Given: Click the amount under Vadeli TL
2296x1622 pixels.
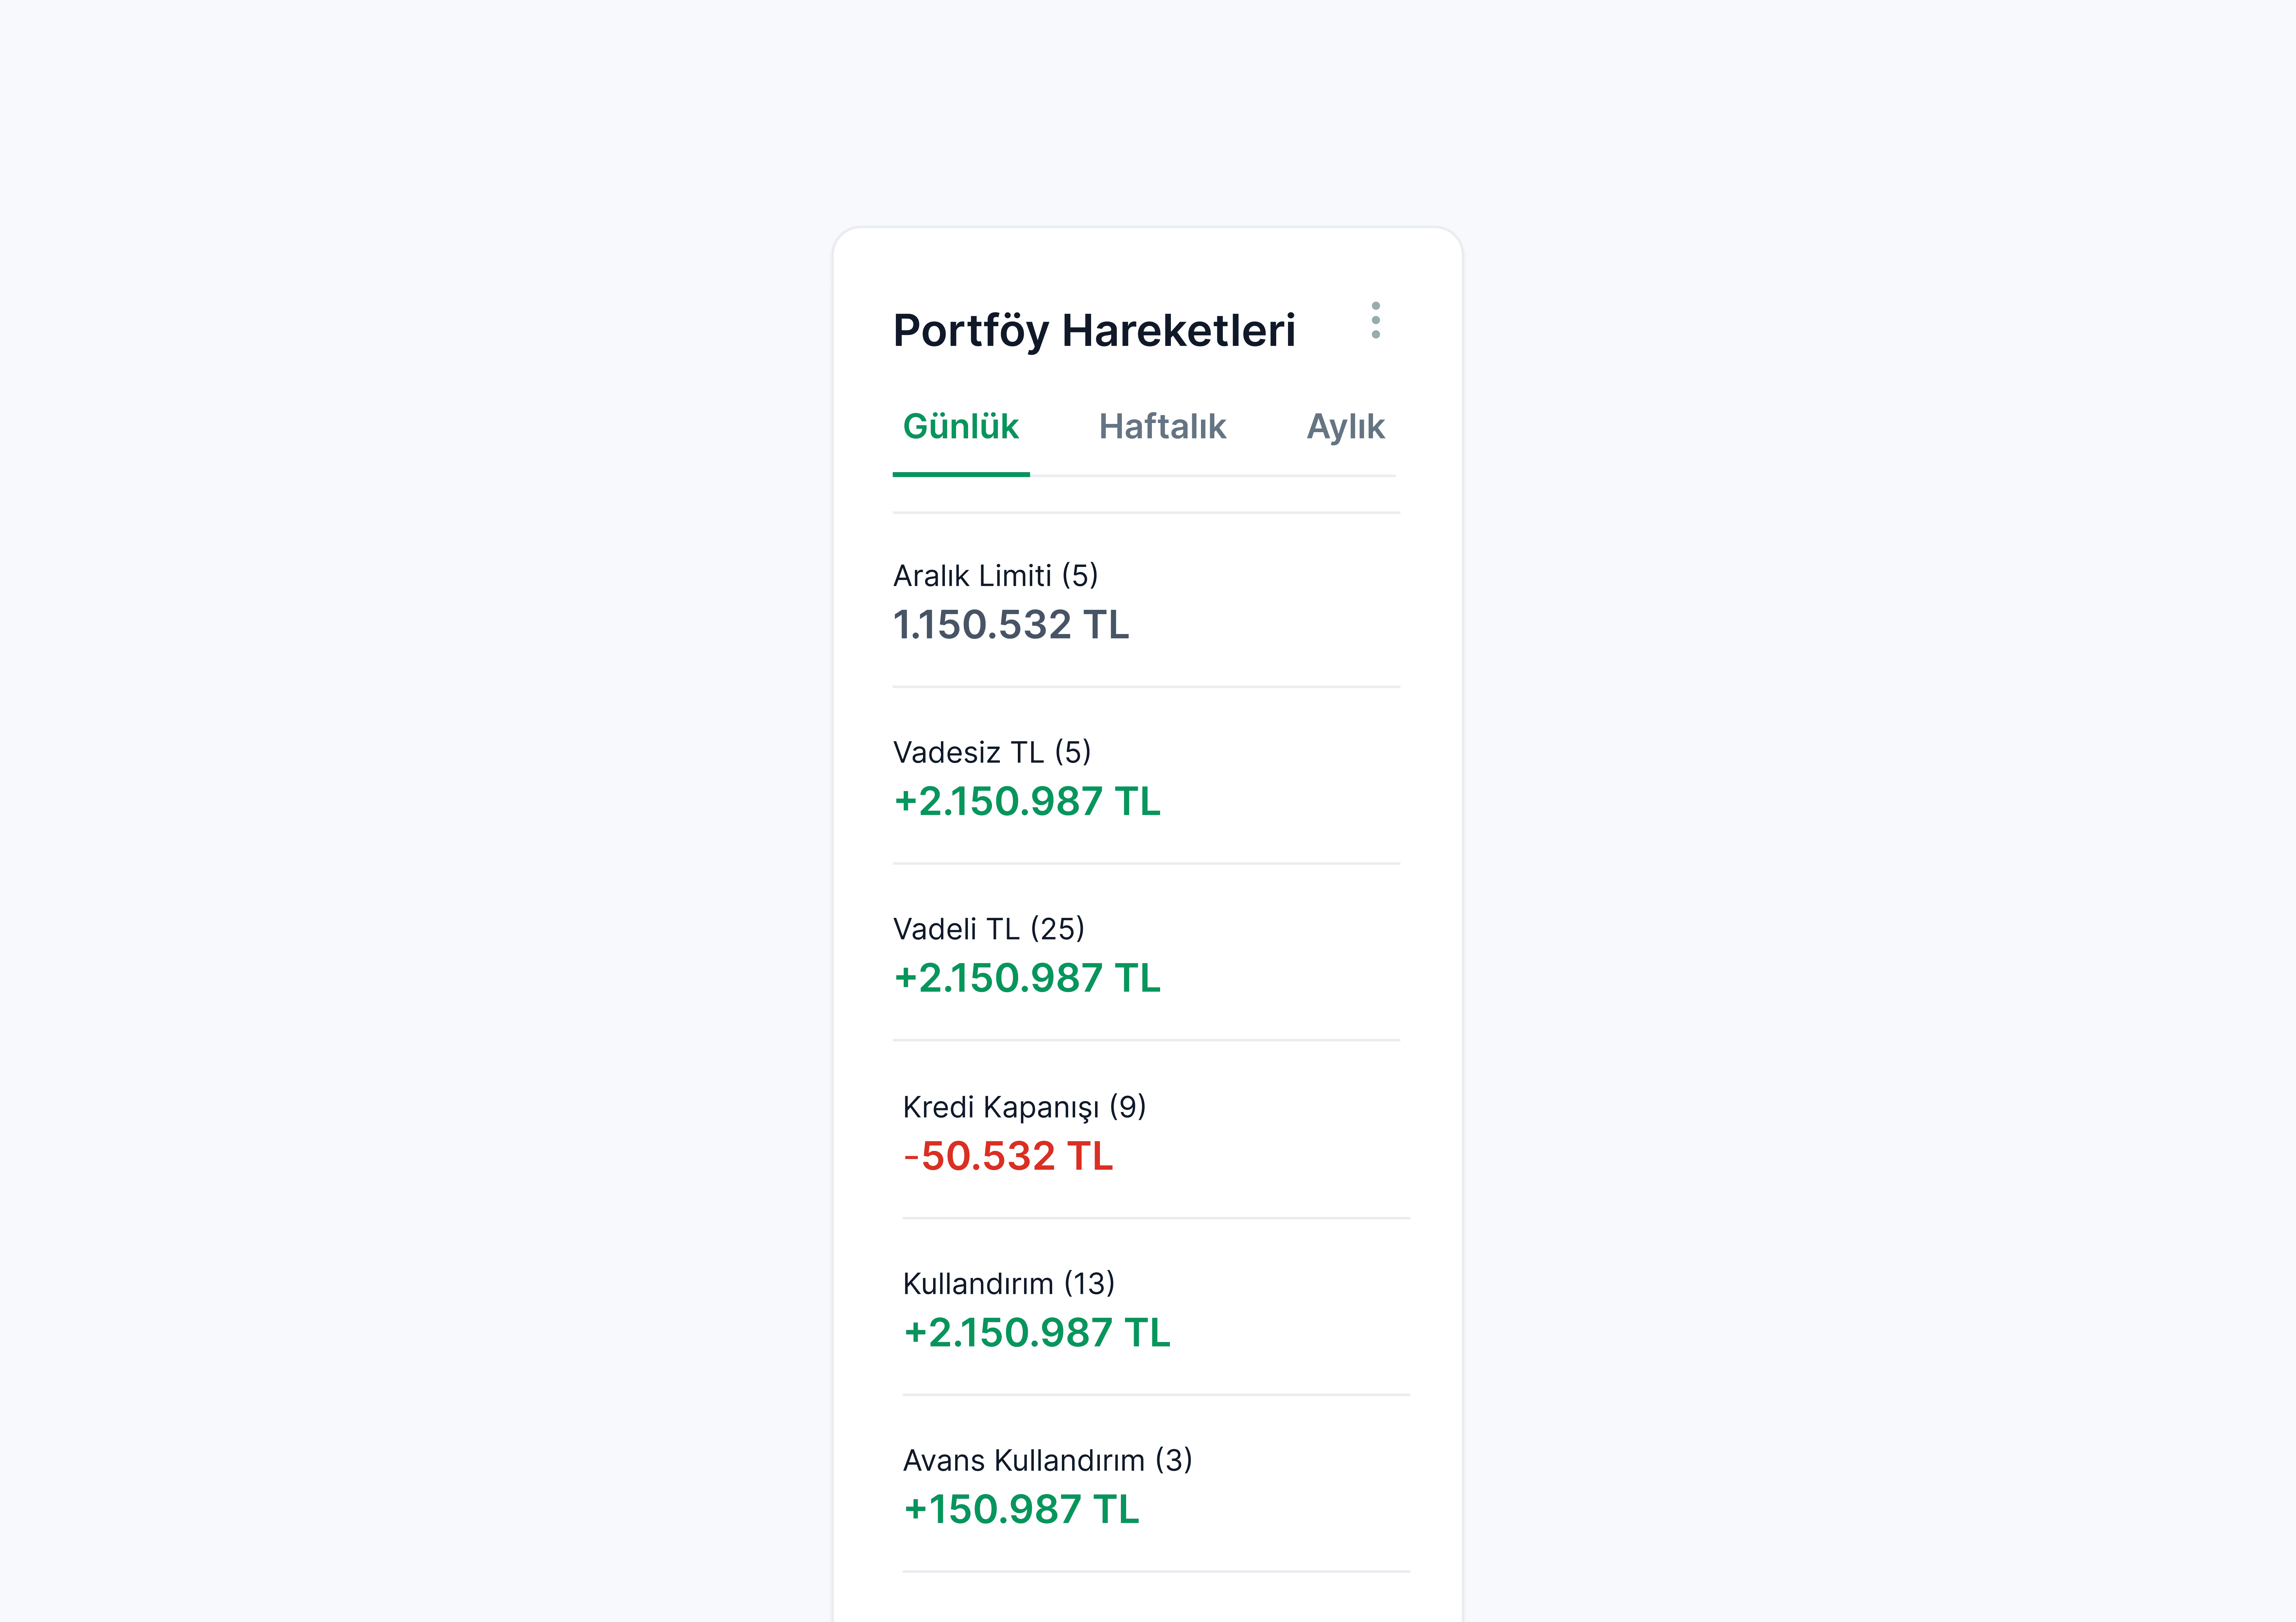Looking at the screenshot, I should tap(1027, 978).
